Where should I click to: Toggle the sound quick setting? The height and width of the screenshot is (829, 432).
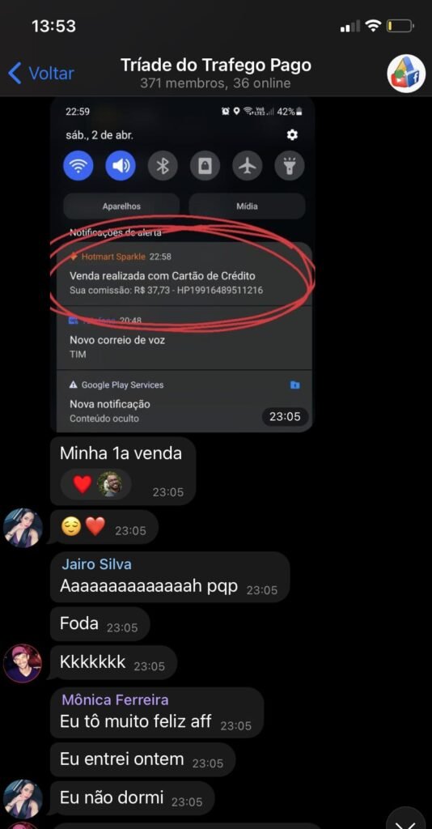pyautogui.click(x=121, y=166)
